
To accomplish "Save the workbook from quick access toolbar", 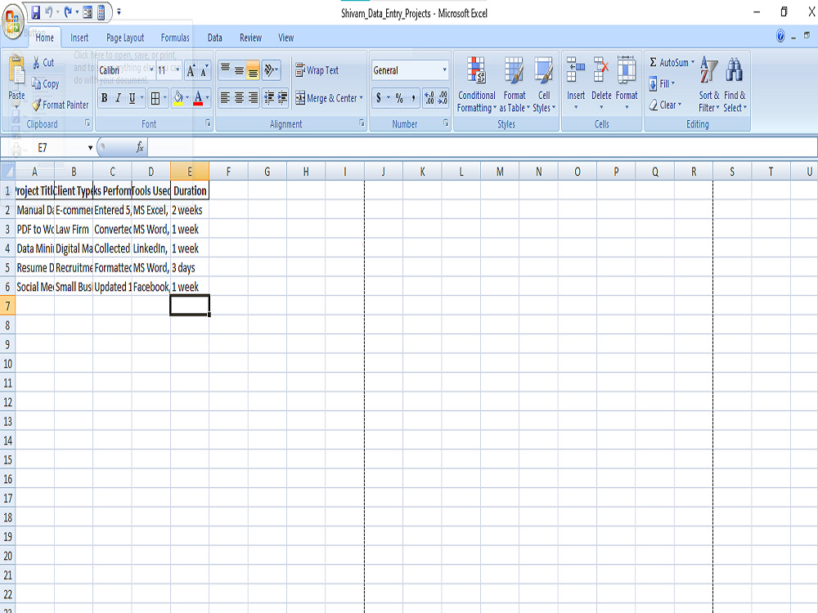I will click(35, 12).
